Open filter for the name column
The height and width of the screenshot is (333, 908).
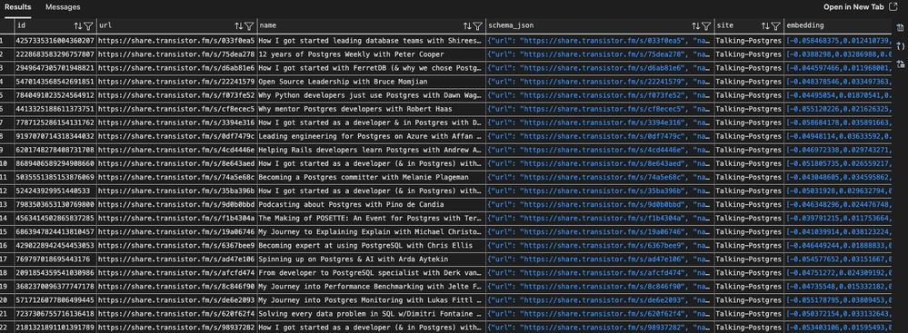[x=477, y=26]
